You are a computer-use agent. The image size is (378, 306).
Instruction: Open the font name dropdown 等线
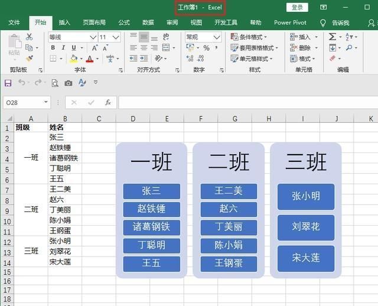click(x=93, y=37)
